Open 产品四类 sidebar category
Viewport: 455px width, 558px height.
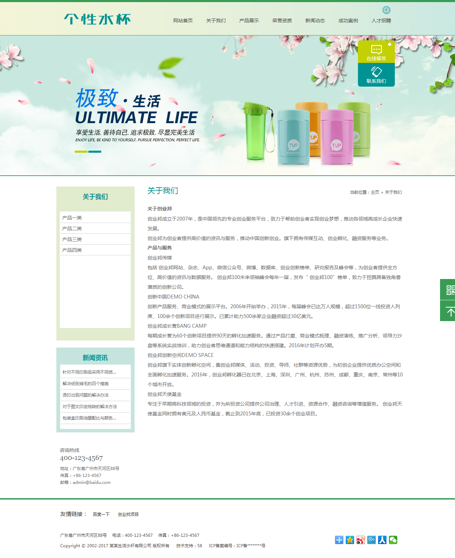coord(72,250)
